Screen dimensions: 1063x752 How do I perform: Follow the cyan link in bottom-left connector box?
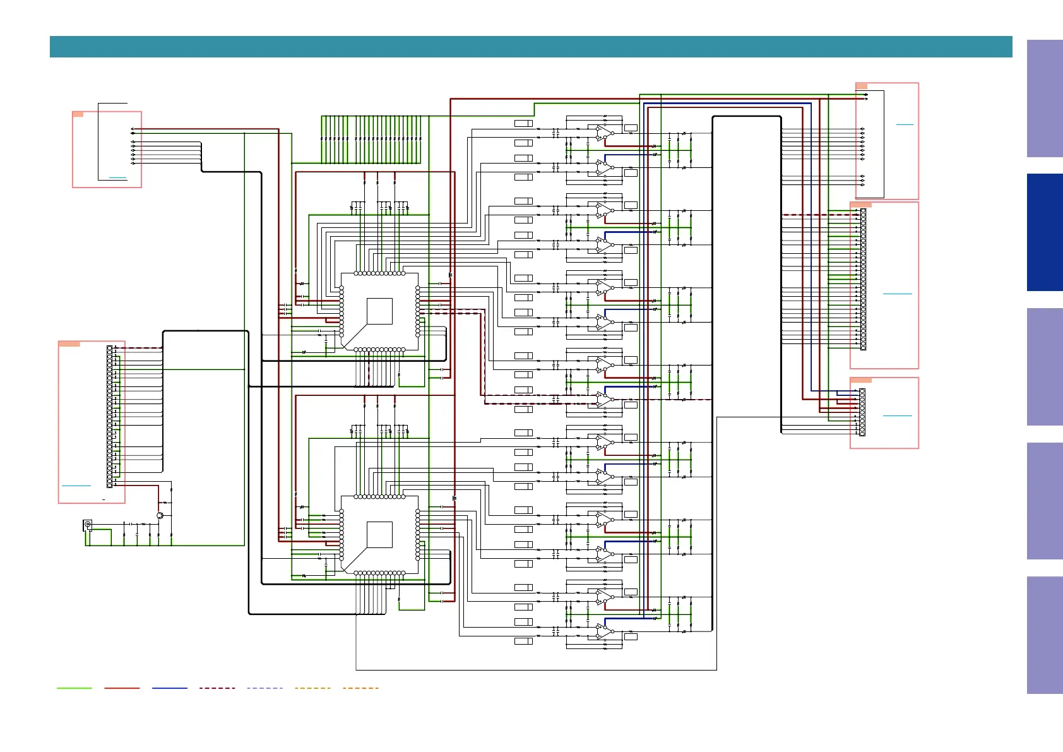point(76,486)
